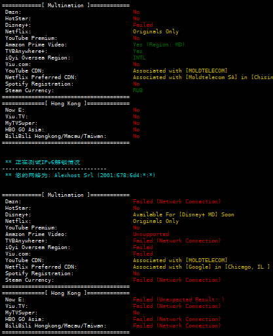Click the green 'RUB' Steam Currency value
The width and height of the screenshot is (273, 336).
click(137, 90)
